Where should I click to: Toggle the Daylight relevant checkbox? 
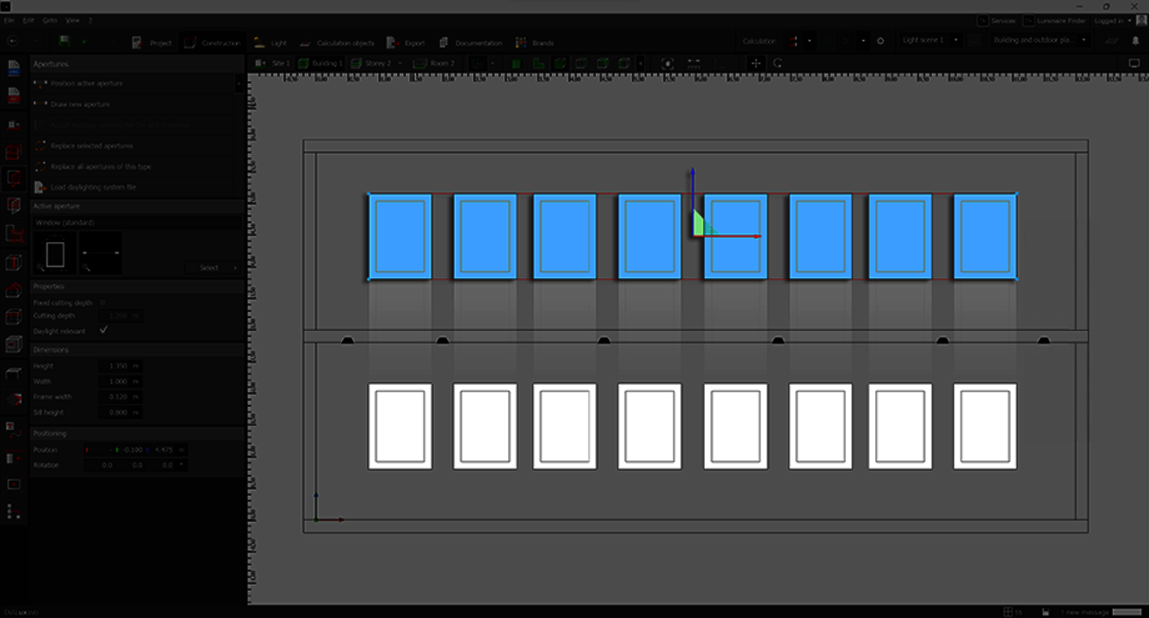click(103, 331)
